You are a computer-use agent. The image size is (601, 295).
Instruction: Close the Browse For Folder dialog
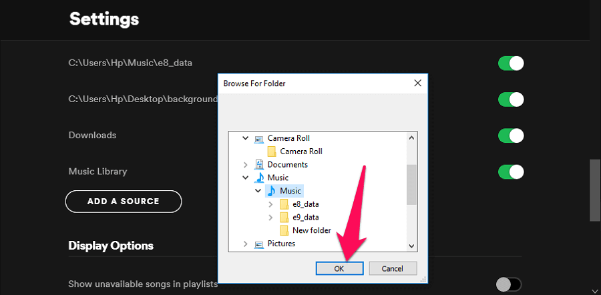point(418,83)
